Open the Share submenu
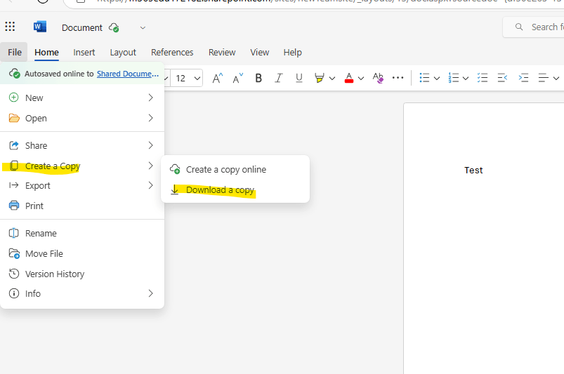 point(82,145)
